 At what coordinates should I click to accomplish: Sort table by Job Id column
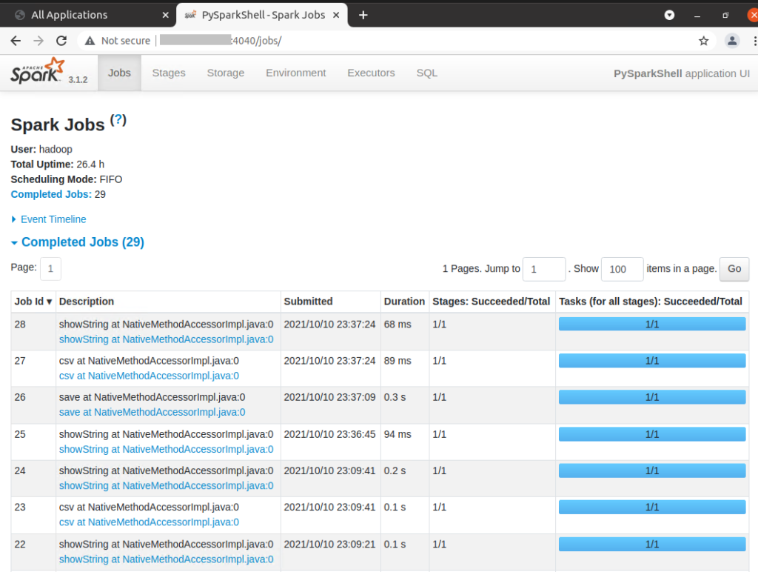[33, 302]
